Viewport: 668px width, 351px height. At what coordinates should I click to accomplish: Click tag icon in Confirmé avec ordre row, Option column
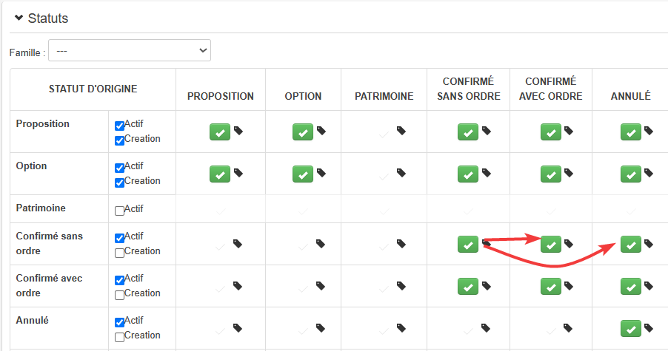[x=321, y=285]
